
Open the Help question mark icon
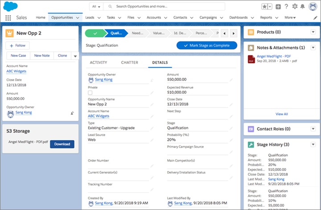coord(286,6)
